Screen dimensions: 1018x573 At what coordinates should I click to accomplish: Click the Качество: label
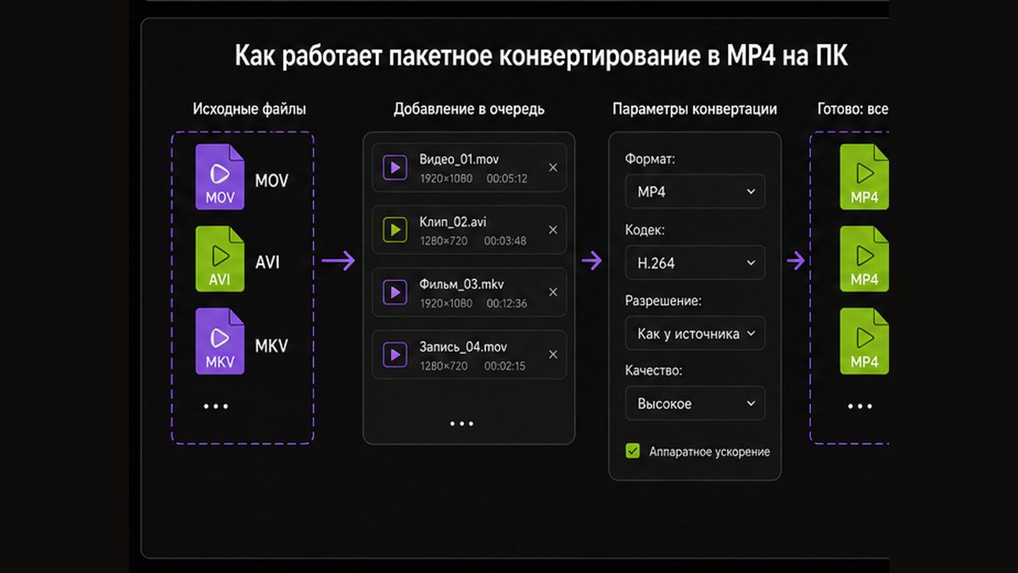654,371
